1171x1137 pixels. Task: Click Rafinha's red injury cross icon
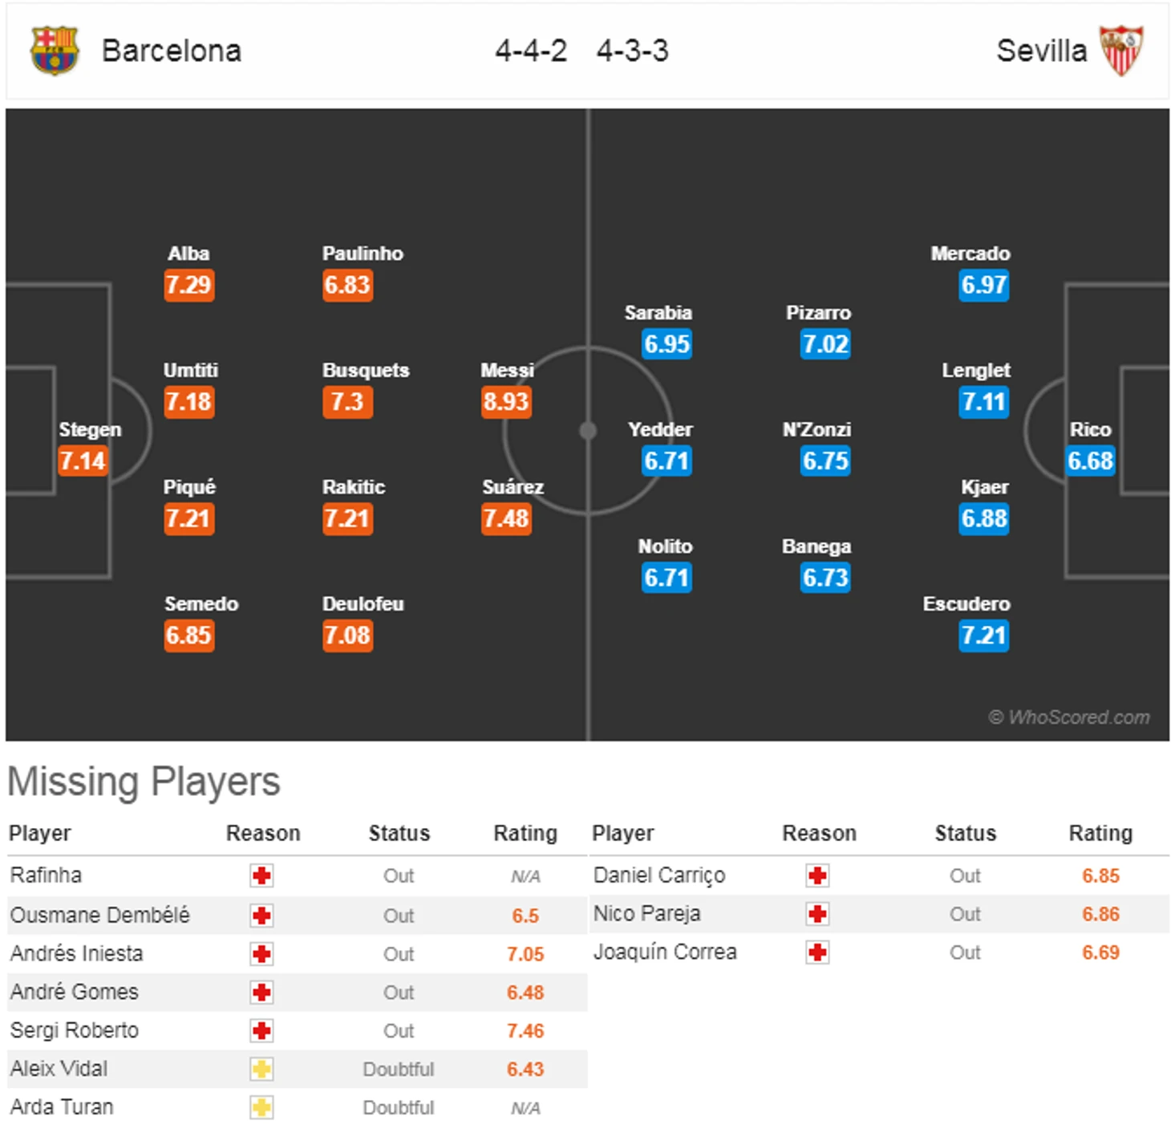pos(261,875)
